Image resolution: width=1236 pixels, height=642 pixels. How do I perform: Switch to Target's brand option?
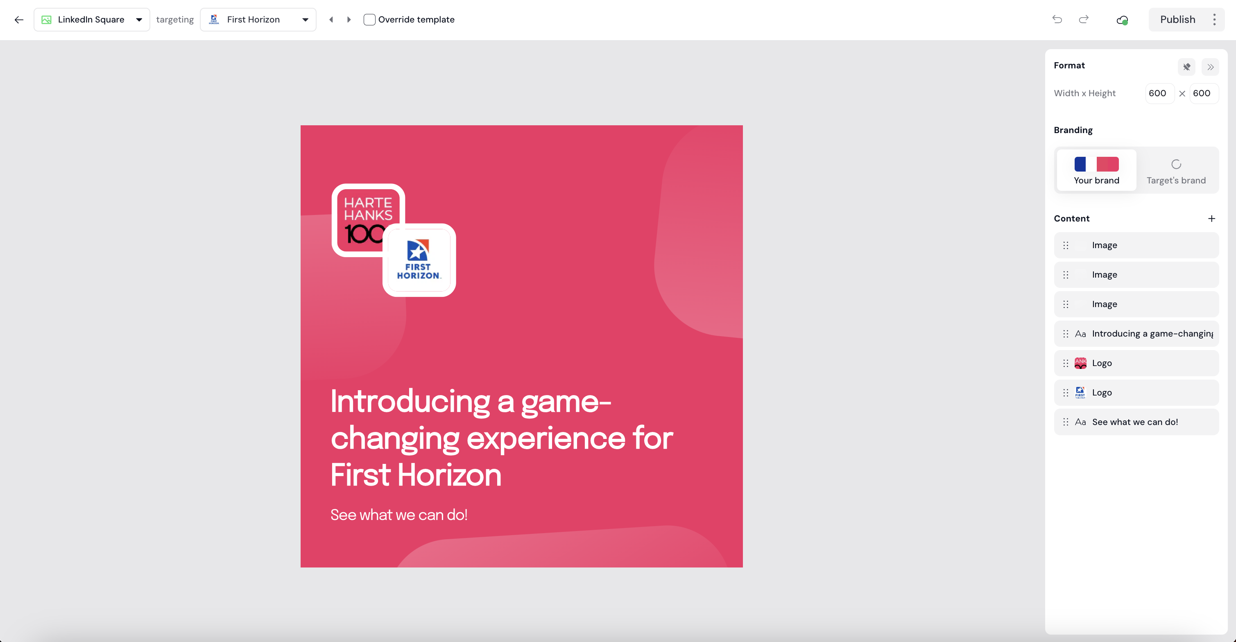[x=1175, y=170]
